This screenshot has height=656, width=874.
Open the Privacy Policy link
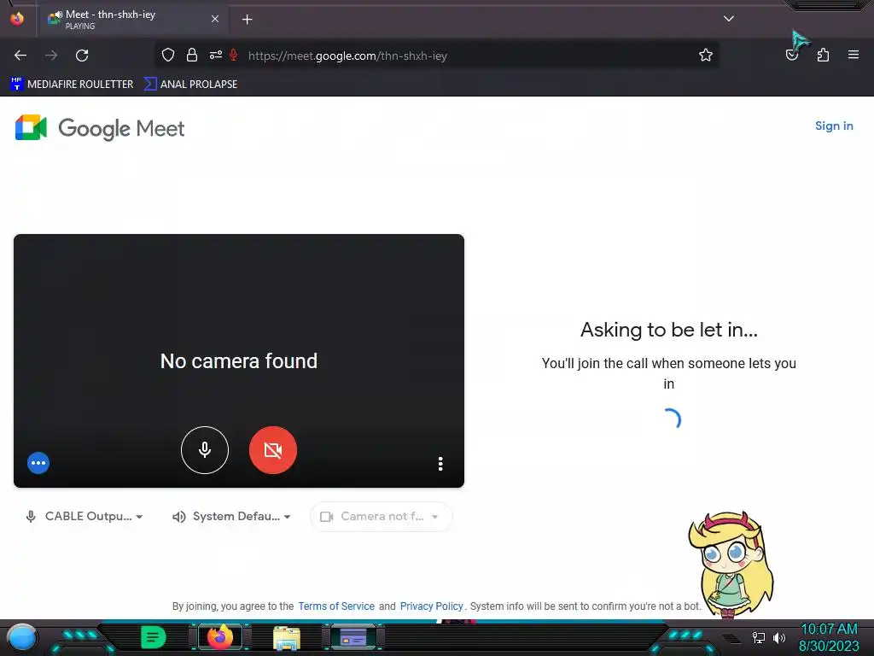(x=431, y=606)
